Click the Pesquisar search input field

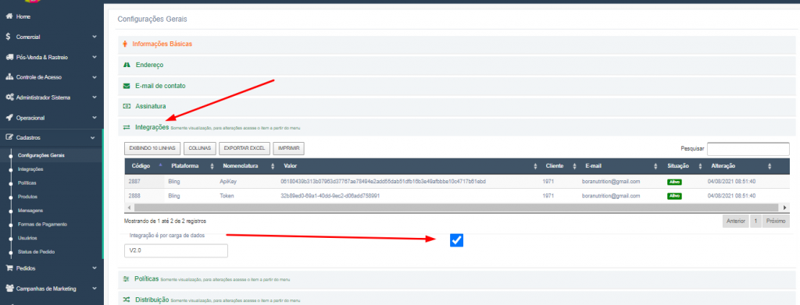[x=748, y=149]
